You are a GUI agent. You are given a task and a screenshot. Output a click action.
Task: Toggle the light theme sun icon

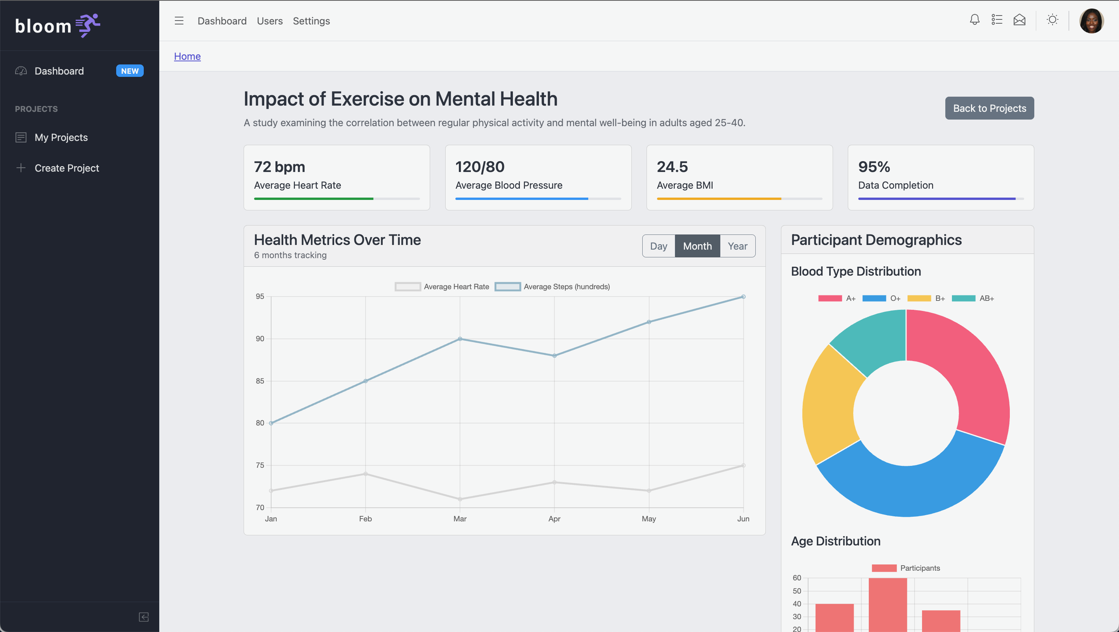pyautogui.click(x=1052, y=20)
